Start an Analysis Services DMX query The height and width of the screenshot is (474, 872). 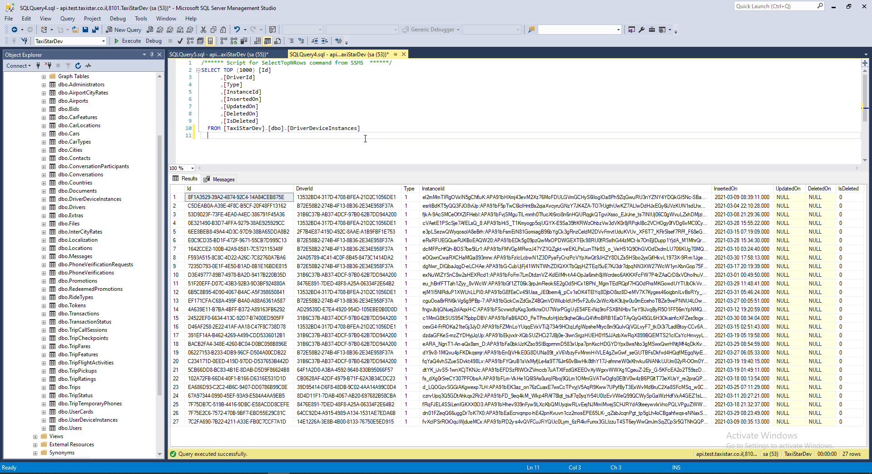point(170,30)
